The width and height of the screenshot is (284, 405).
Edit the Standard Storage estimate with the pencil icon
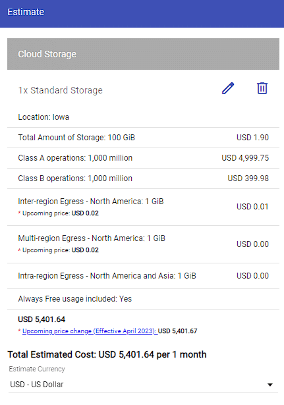228,89
